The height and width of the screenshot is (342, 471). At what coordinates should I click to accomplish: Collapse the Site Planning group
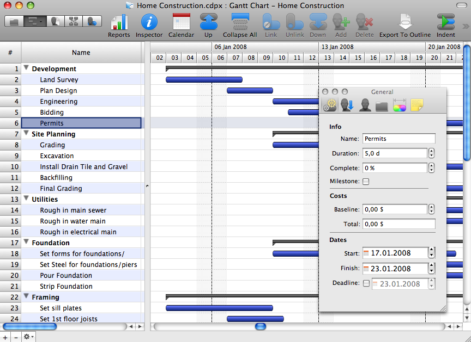click(x=26, y=133)
